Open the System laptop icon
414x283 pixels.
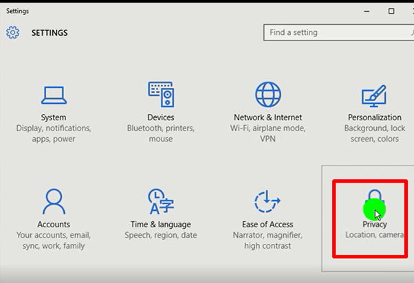point(54,95)
